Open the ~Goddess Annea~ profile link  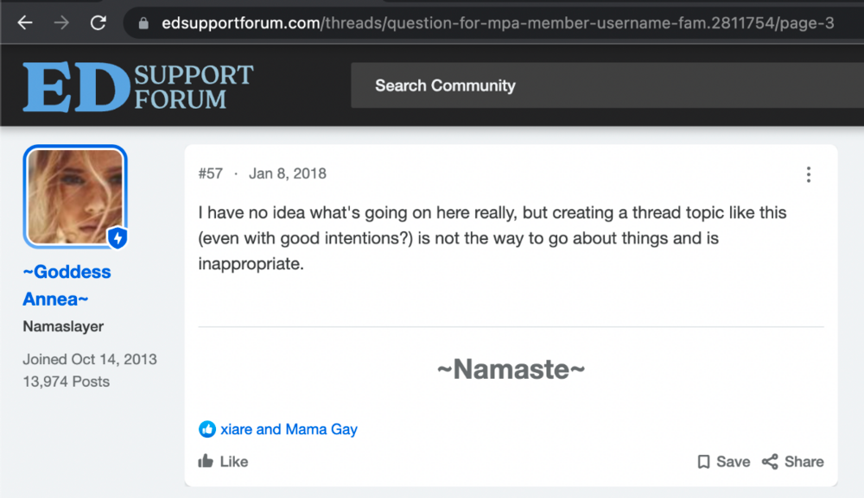tap(67, 285)
